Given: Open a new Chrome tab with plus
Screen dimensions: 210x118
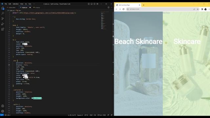Looking at the screenshot, I should [x=144, y=5].
